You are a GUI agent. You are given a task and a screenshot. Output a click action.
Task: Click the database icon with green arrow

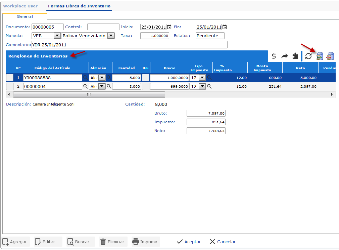(x=320, y=56)
